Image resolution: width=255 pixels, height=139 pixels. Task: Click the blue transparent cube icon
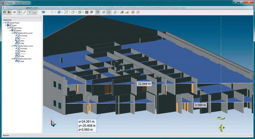104,12
